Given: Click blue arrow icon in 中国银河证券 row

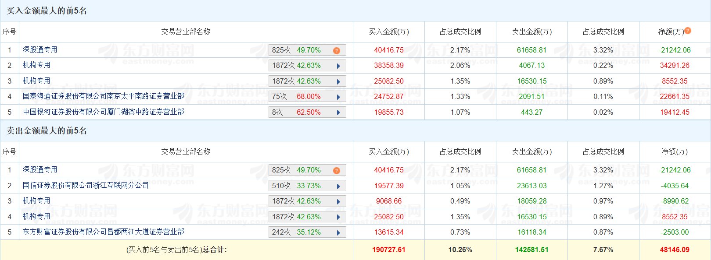Looking at the screenshot, I should point(338,112).
